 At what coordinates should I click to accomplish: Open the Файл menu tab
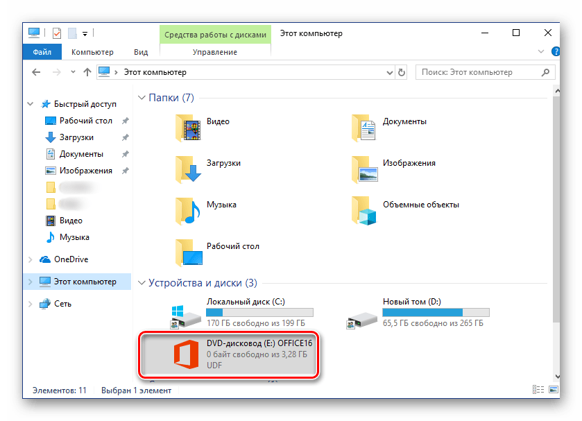[41, 52]
